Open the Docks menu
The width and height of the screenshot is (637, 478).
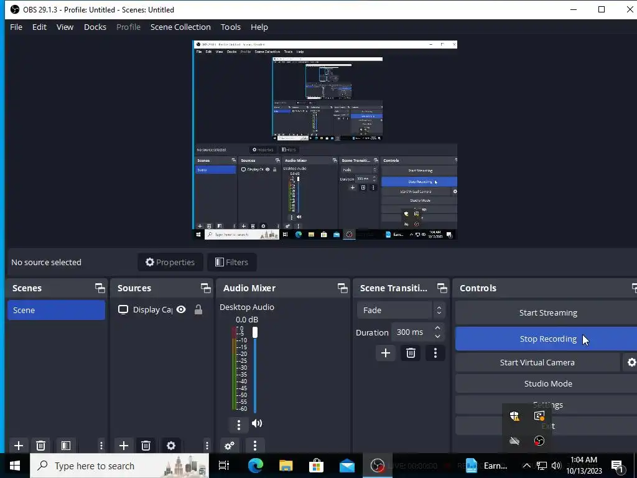pos(95,27)
